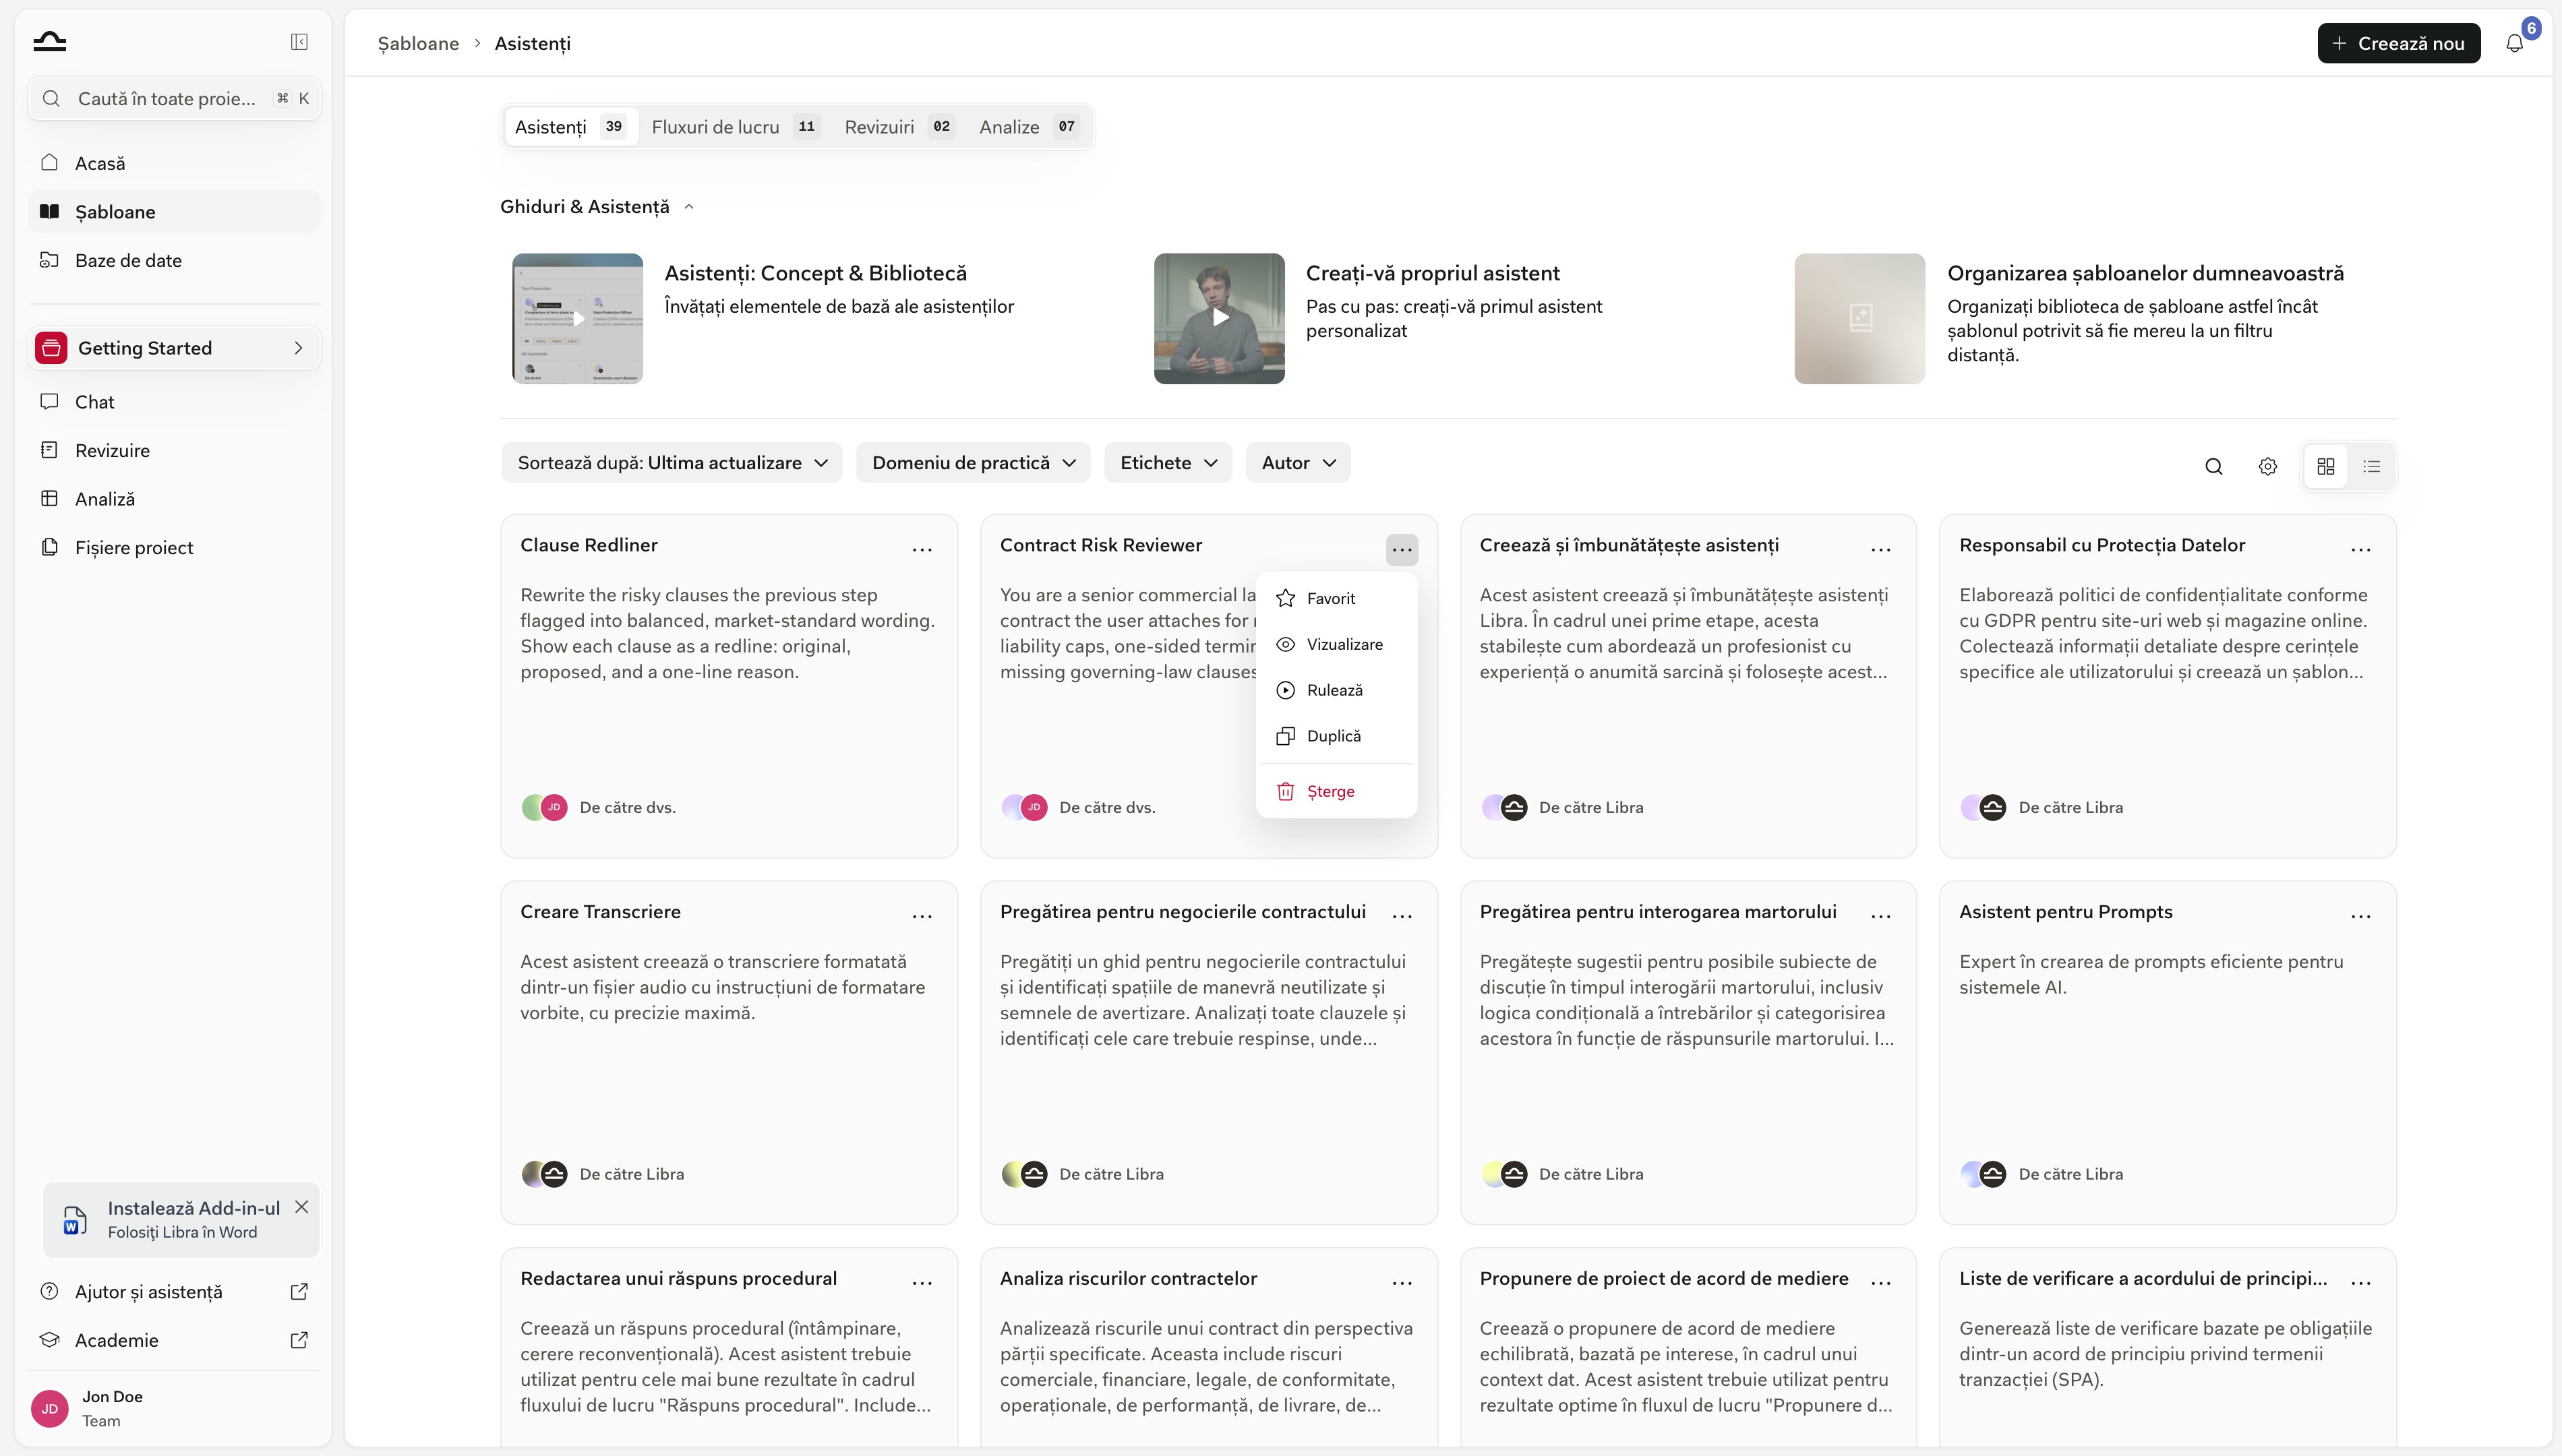
Task: Collapse the Ghiduri & Asistență section
Action: pos(597,206)
